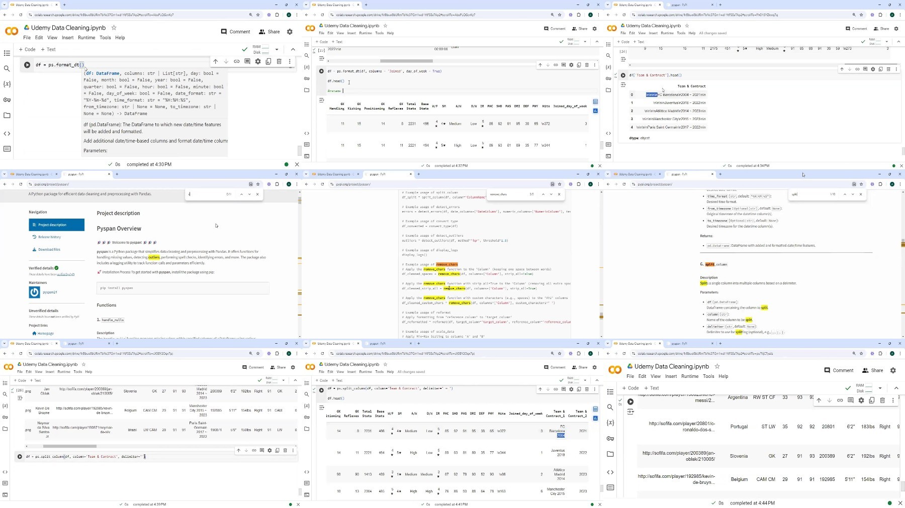This screenshot has height=508, width=905.
Task: Open Release history in PyPI Navigation sidebar
Action: click(x=47, y=237)
